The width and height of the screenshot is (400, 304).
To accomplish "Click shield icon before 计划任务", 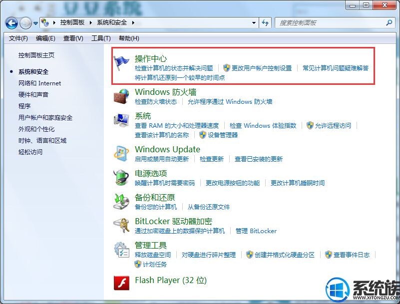I will click(138, 264).
